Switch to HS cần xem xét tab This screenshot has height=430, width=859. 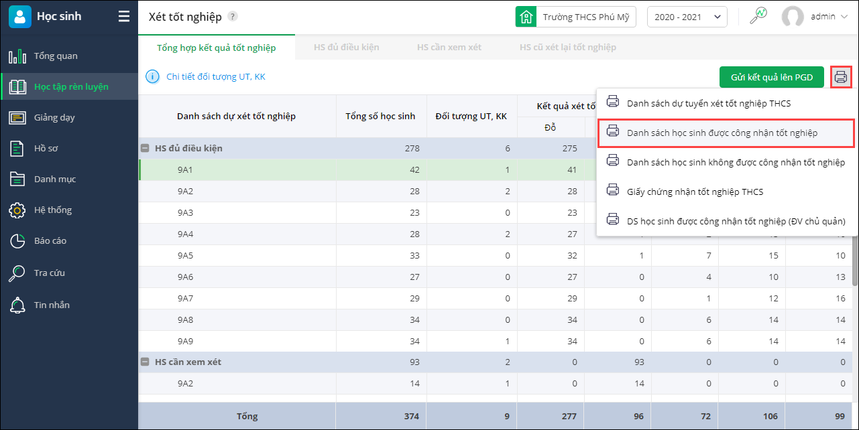coord(449,48)
